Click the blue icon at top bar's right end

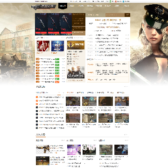(x=124, y=1)
